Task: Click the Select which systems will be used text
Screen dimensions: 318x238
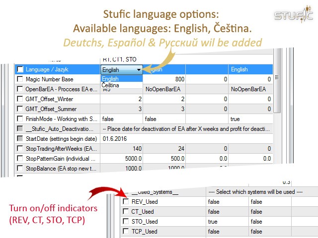Action: click(256, 192)
